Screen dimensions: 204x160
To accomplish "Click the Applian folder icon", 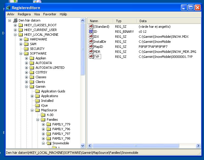I will (x=32, y=58).
